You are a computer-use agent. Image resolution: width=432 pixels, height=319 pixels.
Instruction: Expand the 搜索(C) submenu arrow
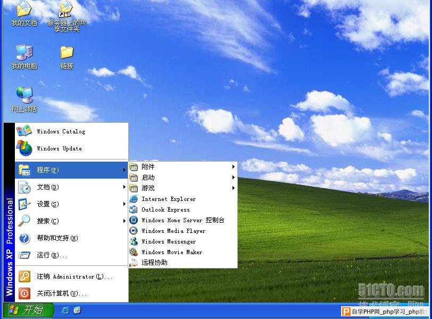pos(124,221)
